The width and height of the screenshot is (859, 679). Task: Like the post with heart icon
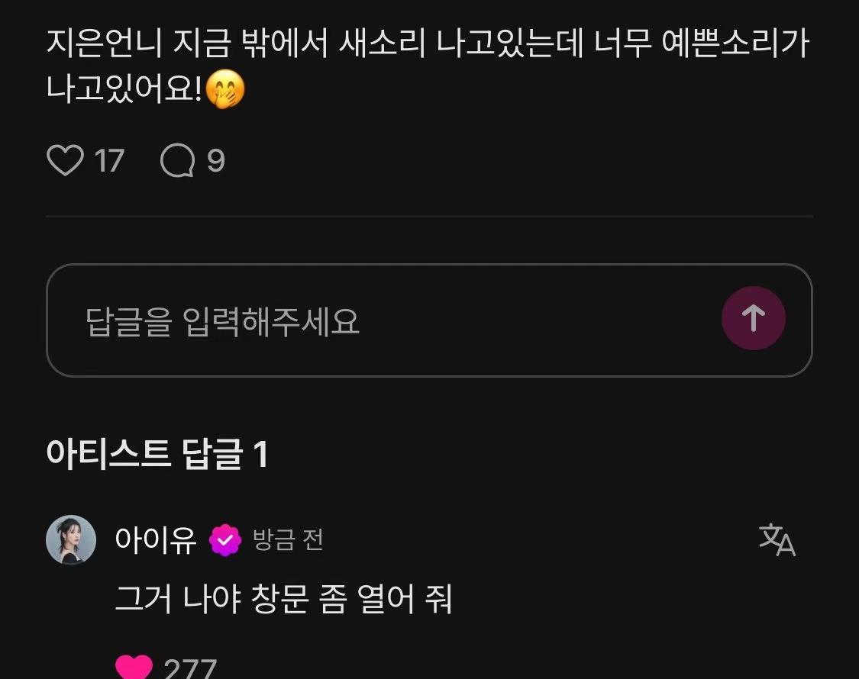tap(65, 160)
